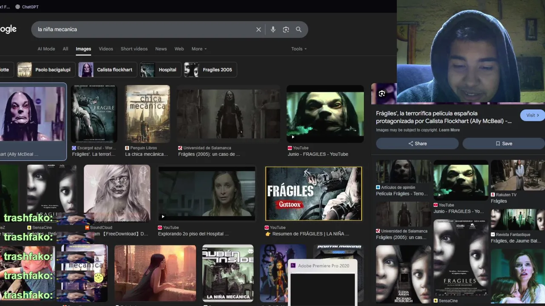Screen dimensions: 545x306
Task: Switch to the Videos tab
Action: (106, 49)
